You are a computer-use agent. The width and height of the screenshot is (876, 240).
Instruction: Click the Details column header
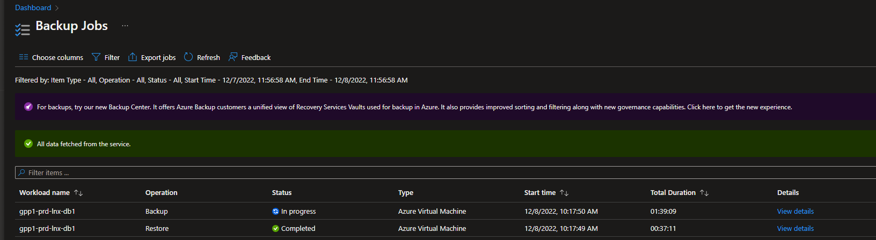tap(788, 193)
